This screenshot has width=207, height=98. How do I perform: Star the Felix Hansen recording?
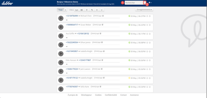pyautogui.click(x=147, y=60)
